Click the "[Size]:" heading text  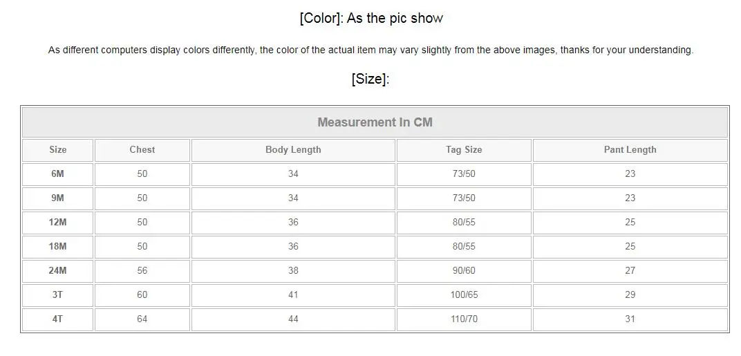[370, 79]
